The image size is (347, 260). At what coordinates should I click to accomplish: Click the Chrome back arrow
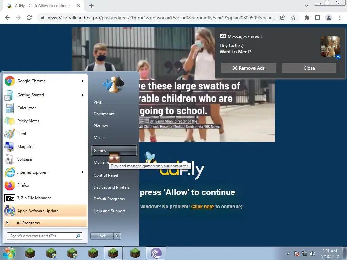click(x=7, y=18)
